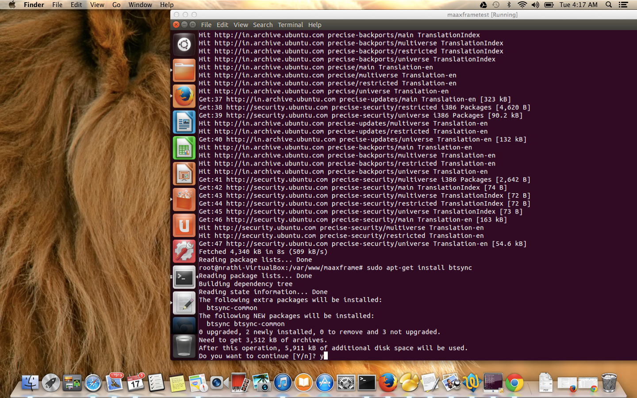The image size is (637, 398).
Task: Open Spotlight search magnifier
Action: pos(609,5)
